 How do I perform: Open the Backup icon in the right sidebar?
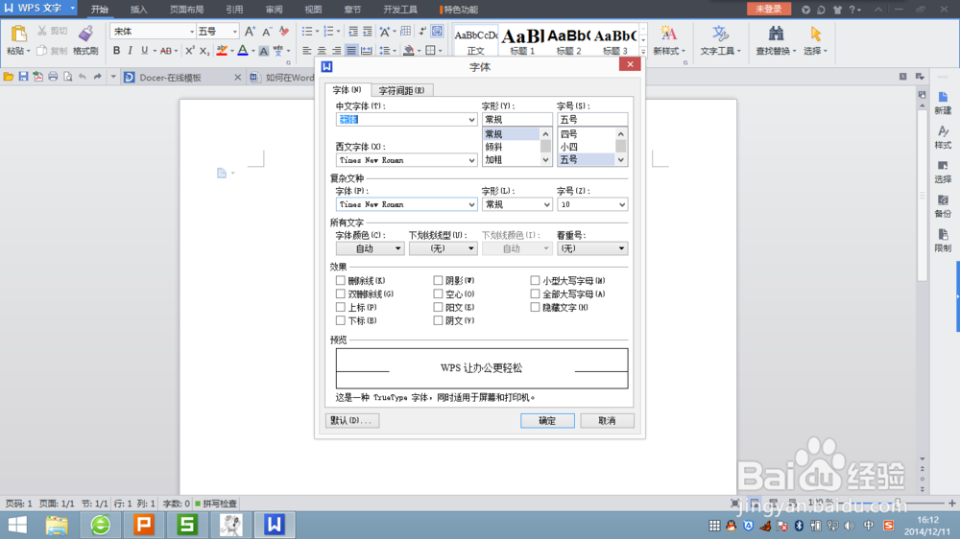pos(943,200)
